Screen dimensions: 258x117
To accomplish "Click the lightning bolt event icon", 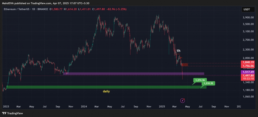I will pos(183,100).
